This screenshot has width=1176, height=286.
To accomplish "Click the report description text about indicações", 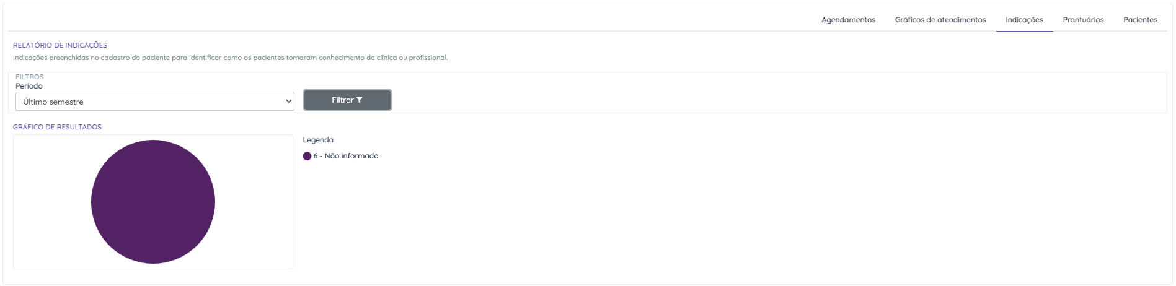I will 230,58.
